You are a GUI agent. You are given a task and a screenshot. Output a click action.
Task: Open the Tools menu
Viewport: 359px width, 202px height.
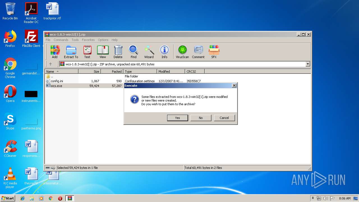[75, 40]
